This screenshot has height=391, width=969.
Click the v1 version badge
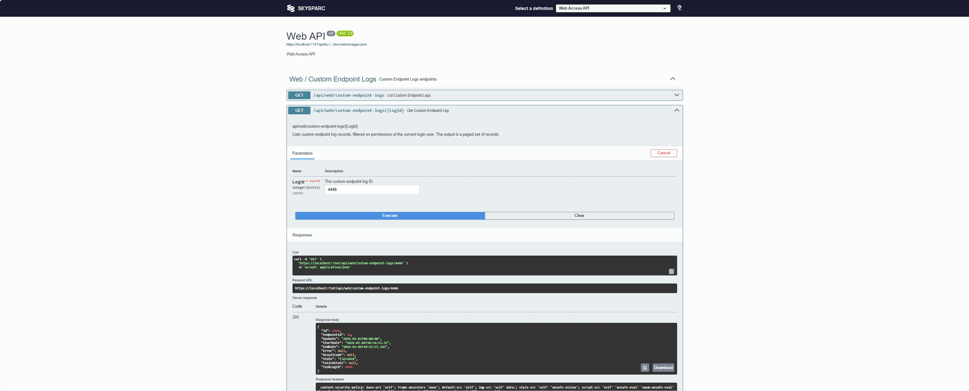point(331,33)
